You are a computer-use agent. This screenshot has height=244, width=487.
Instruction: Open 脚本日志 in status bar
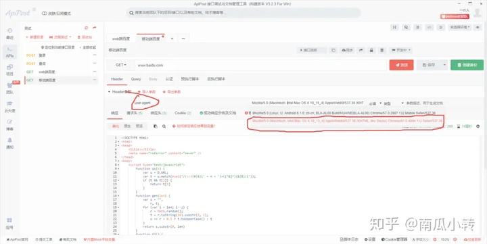click(x=350, y=239)
